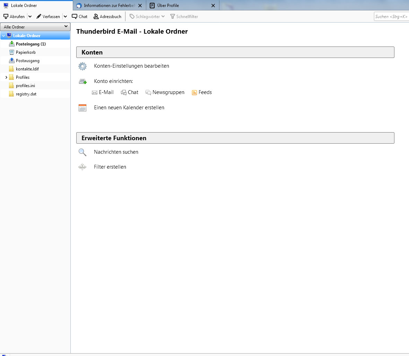Open the Adressbuch address book
The width and height of the screenshot is (409, 356).
point(107,17)
